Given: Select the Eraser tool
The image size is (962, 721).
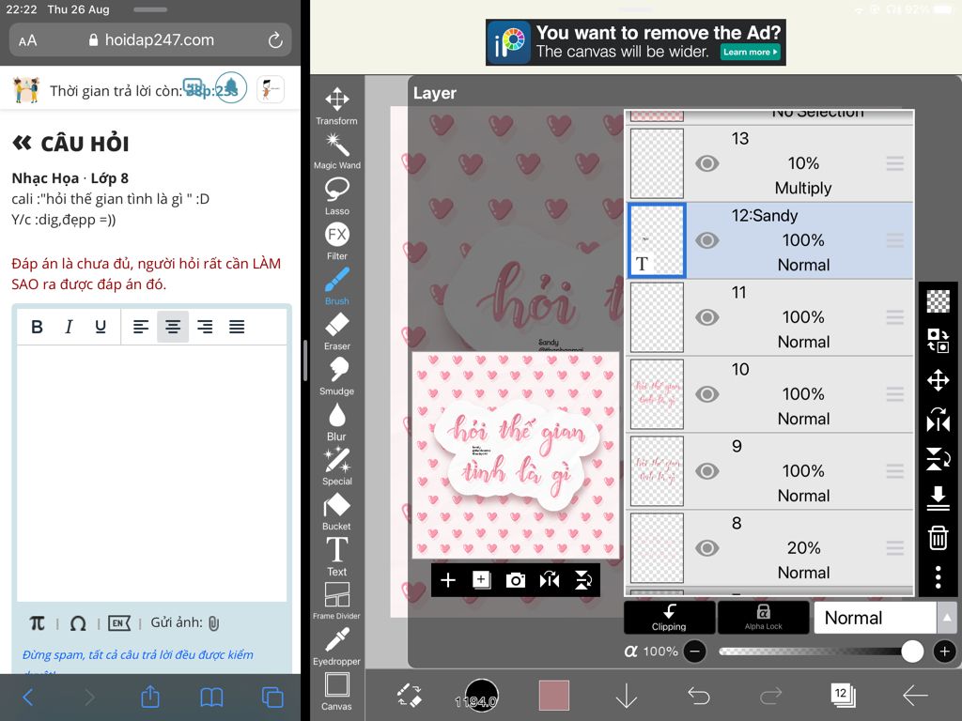Looking at the screenshot, I should (x=337, y=330).
